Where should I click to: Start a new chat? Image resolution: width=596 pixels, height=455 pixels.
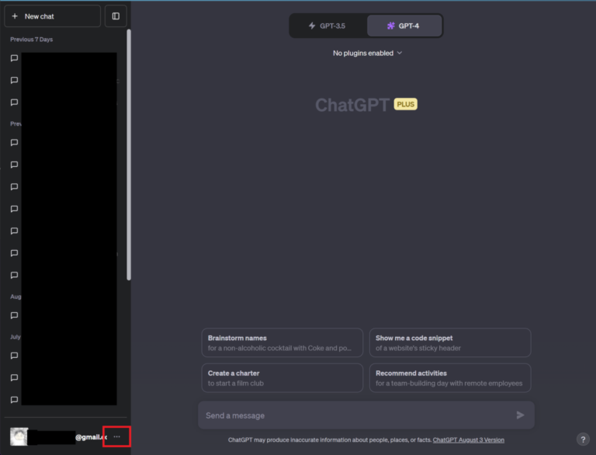click(52, 16)
